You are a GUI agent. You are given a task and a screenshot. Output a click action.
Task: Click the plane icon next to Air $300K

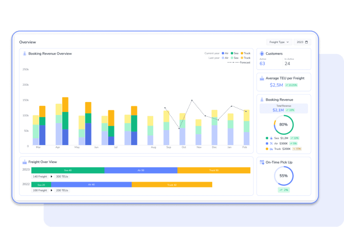[271, 143]
